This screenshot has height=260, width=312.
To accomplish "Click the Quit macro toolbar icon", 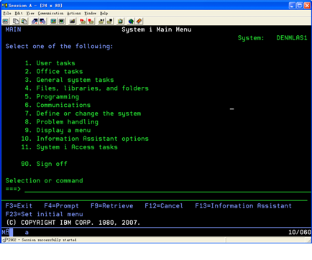I will pyautogui.click(x=110, y=22).
